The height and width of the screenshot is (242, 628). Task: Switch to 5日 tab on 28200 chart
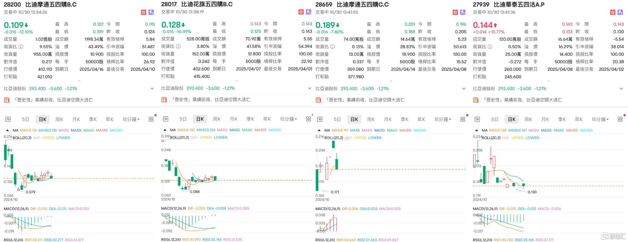tap(25, 119)
